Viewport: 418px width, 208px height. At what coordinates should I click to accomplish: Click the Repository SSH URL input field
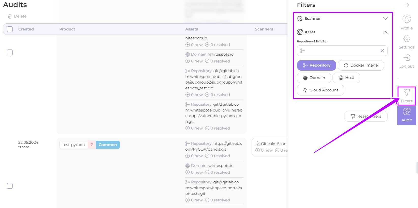[341, 51]
